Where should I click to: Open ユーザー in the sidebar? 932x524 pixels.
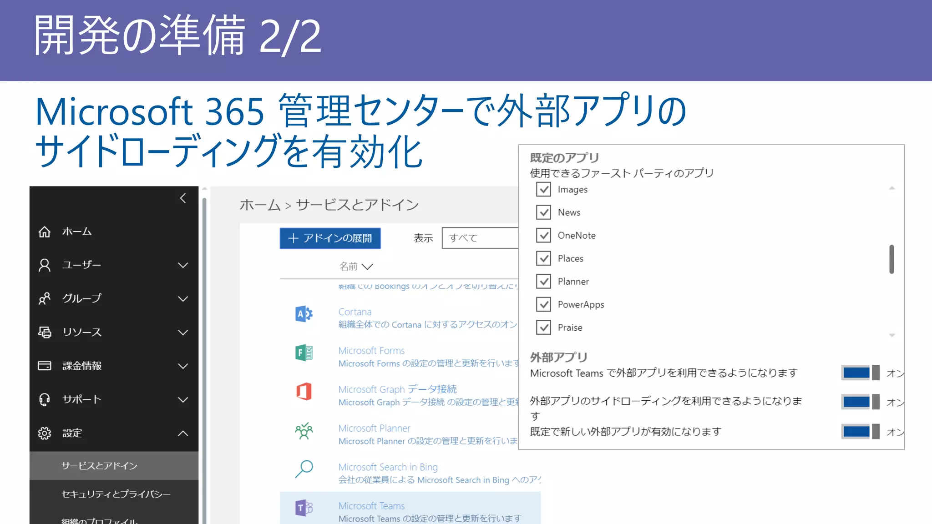(81, 265)
